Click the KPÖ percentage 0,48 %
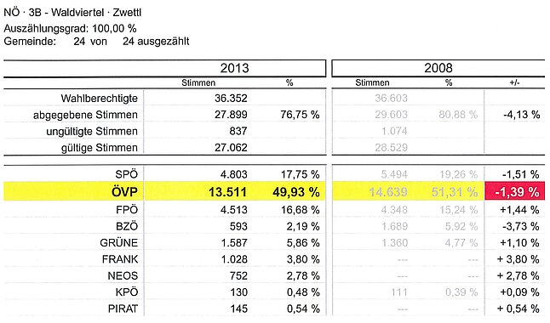The height and width of the screenshot is (323, 550). tap(303, 292)
